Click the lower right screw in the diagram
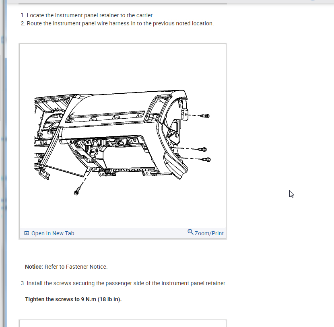Viewport: 334px width, 327px height. 206,160
